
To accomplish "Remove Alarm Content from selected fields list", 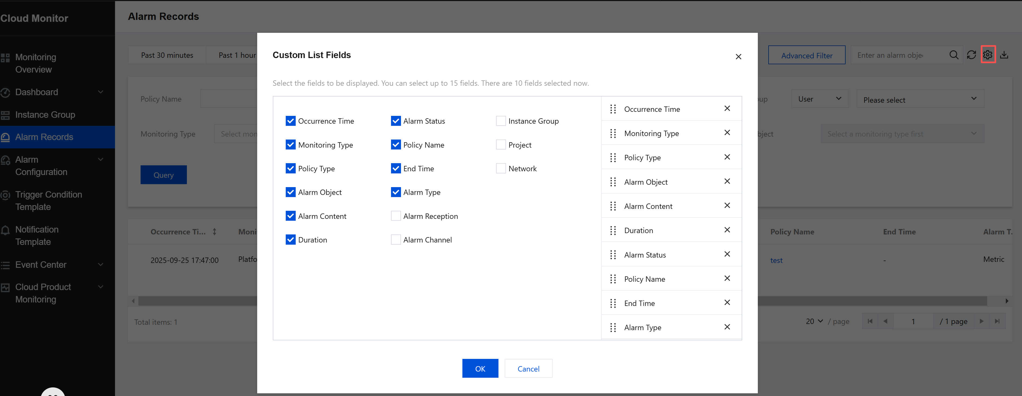I will (x=727, y=205).
